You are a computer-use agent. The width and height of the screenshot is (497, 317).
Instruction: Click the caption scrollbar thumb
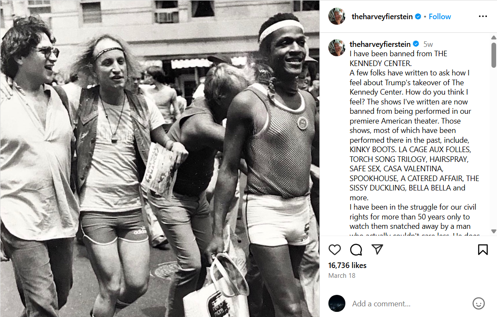494,55
